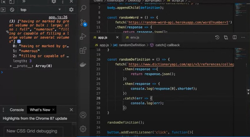250x137 pixels.
Task: Click array entry 1: "numerous"
Action: pyautogui.click(x=26, y=51)
